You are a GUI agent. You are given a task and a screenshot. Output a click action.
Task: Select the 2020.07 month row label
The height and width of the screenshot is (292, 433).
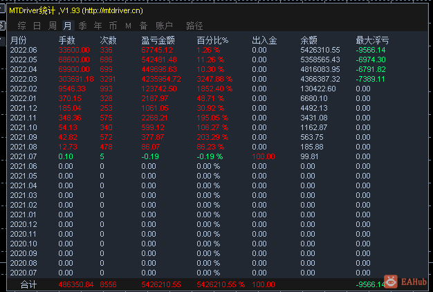[x=24, y=273]
